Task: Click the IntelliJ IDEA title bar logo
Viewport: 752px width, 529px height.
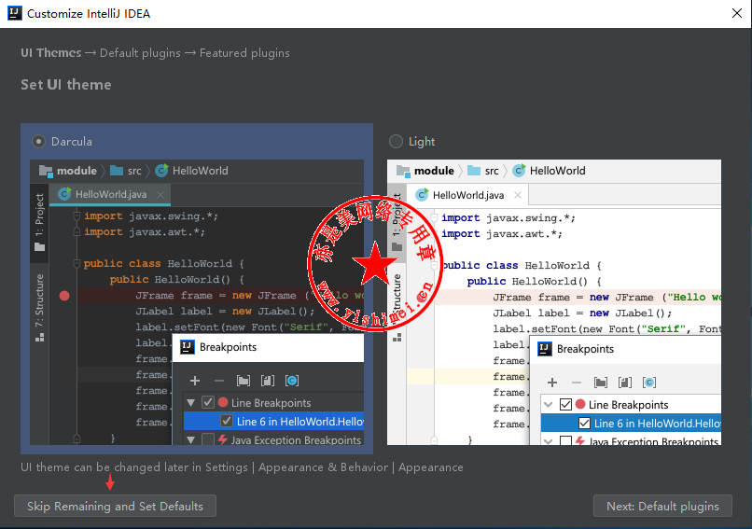Action: point(14,13)
